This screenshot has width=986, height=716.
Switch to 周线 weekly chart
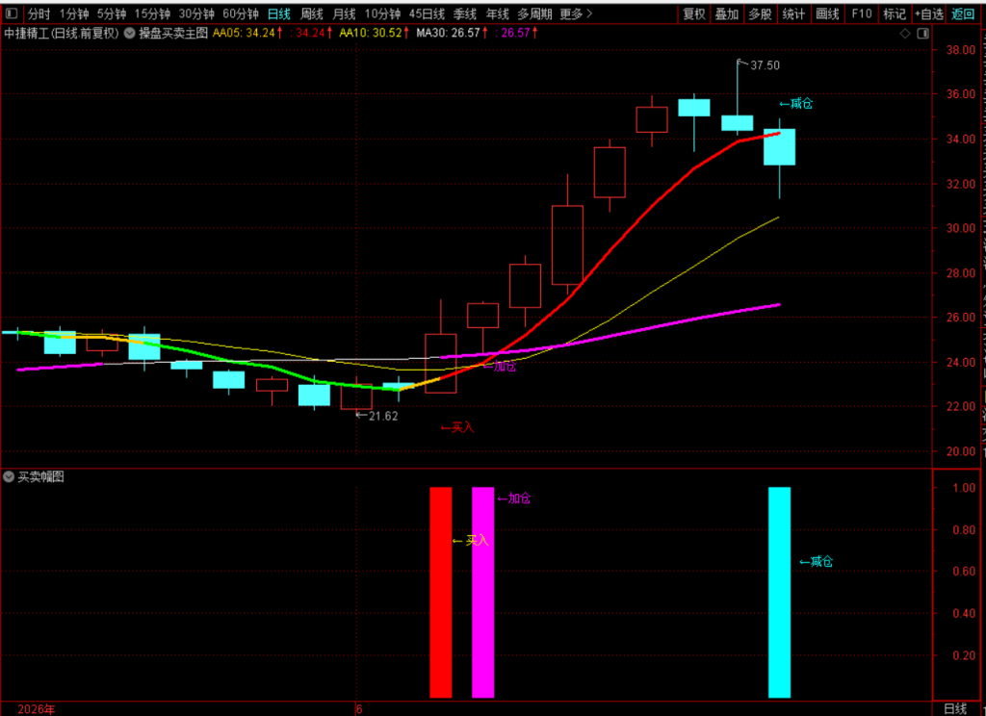[311, 13]
